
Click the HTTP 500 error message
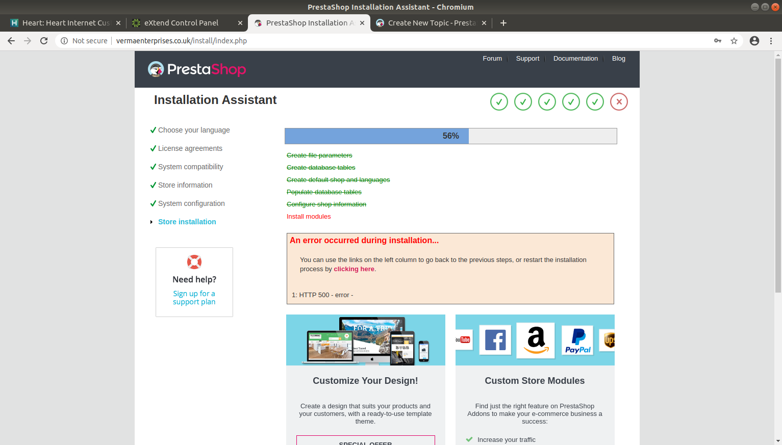322,295
